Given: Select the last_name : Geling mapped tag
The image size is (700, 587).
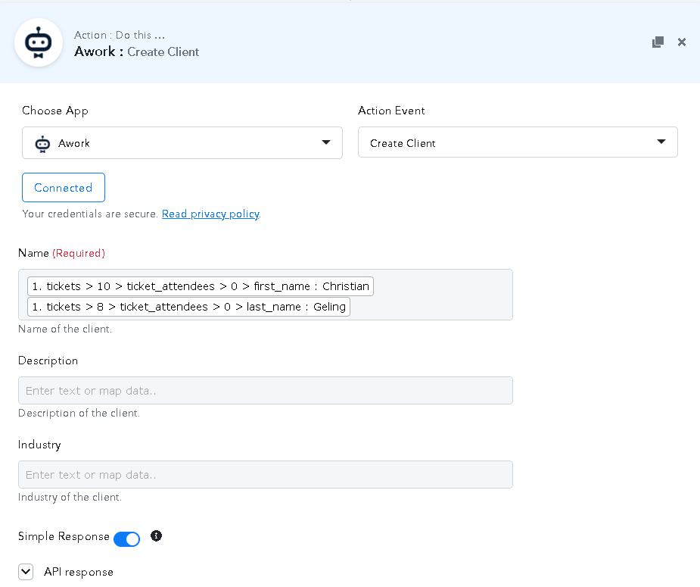Looking at the screenshot, I should coord(188,307).
